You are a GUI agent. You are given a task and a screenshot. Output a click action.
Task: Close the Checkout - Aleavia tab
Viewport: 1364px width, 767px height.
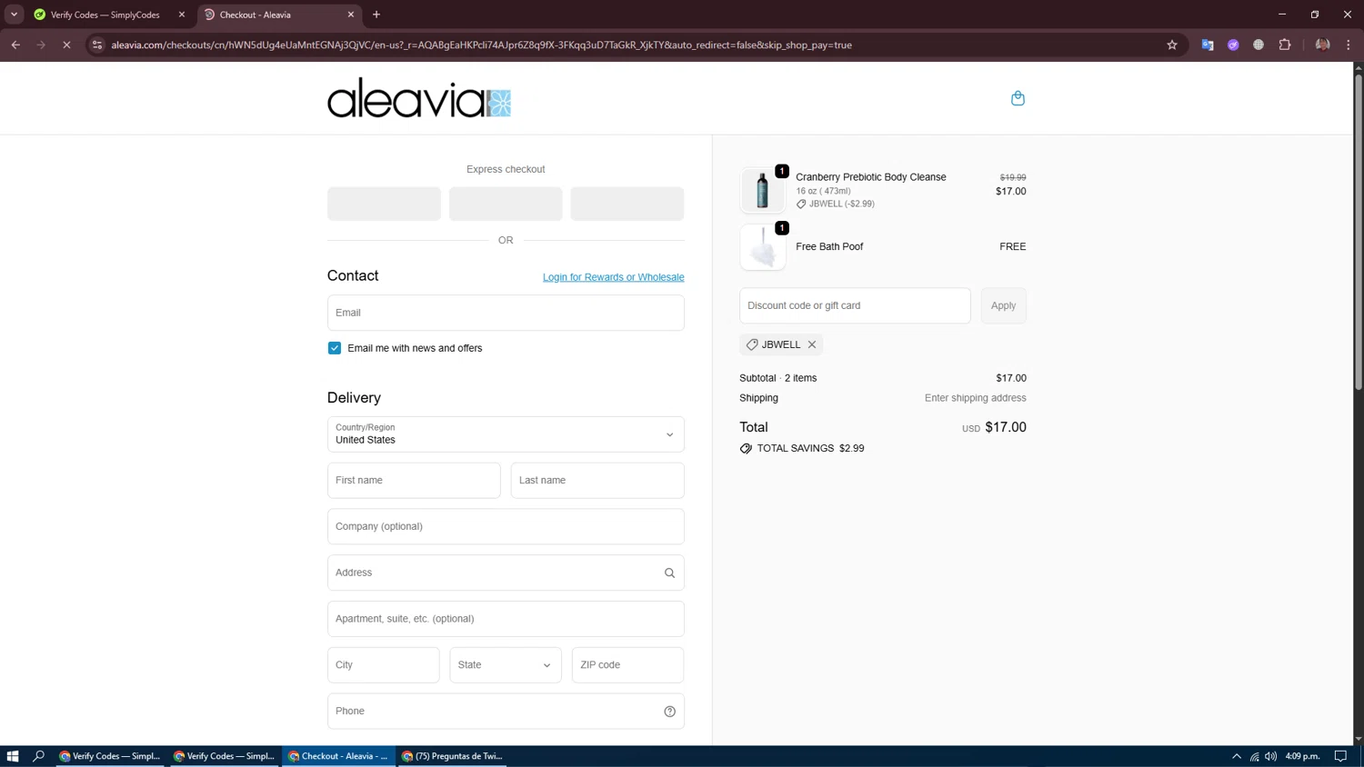(x=351, y=15)
